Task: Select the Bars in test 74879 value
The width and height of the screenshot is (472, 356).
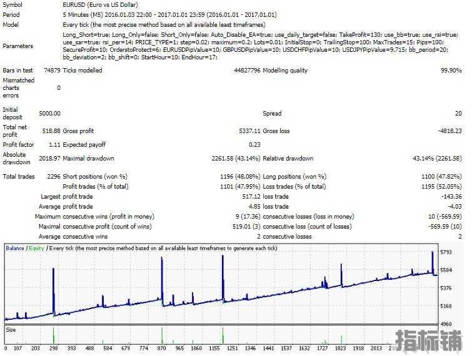Action: 52,71
